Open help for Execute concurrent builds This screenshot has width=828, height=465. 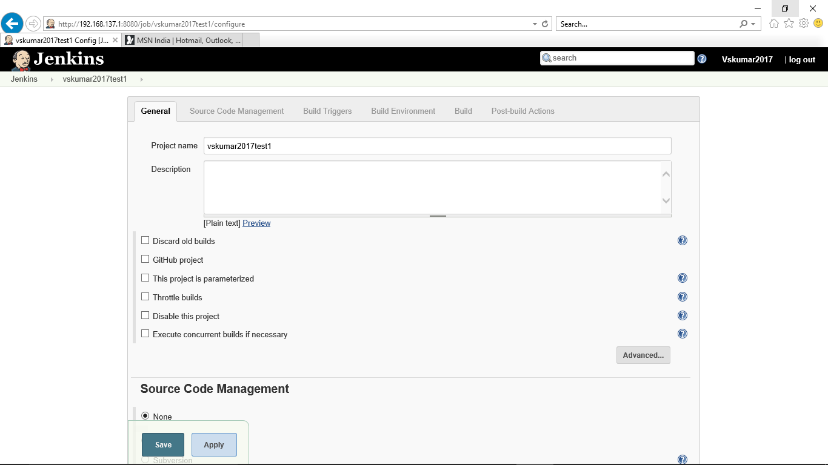click(x=682, y=334)
